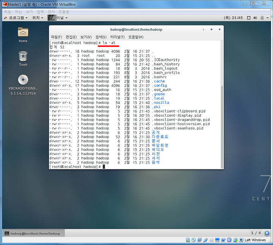Click .vboxclient-clipboard.pid file name
273x245 pixels.
(x=179, y=111)
